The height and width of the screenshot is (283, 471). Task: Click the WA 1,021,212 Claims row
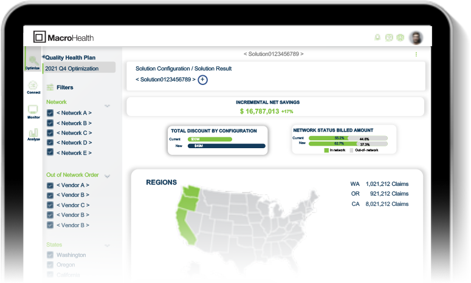(x=379, y=184)
